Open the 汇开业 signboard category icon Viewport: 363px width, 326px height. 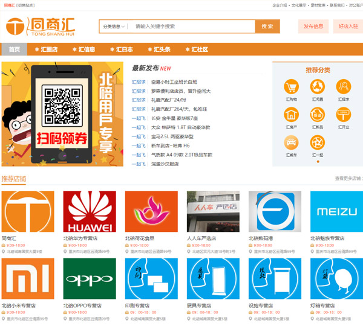344,115
